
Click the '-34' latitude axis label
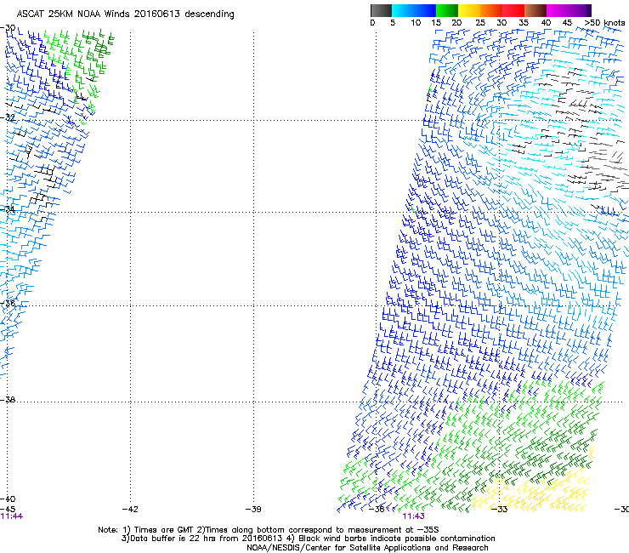pyautogui.click(x=8, y=209)
